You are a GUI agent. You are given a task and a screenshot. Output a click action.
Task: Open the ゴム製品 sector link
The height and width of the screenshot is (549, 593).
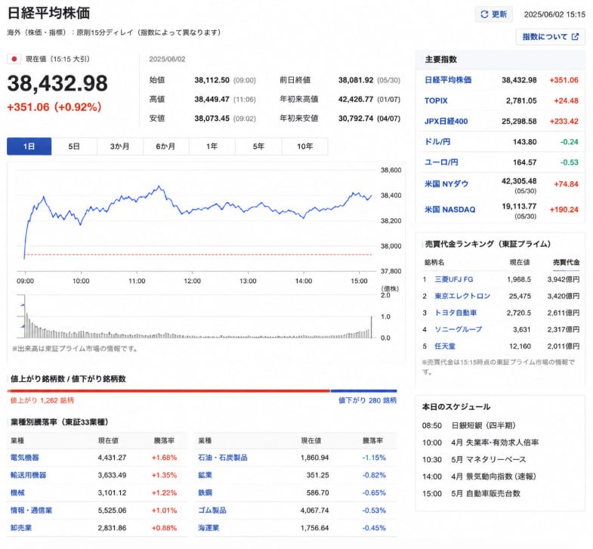pos(212,510)
